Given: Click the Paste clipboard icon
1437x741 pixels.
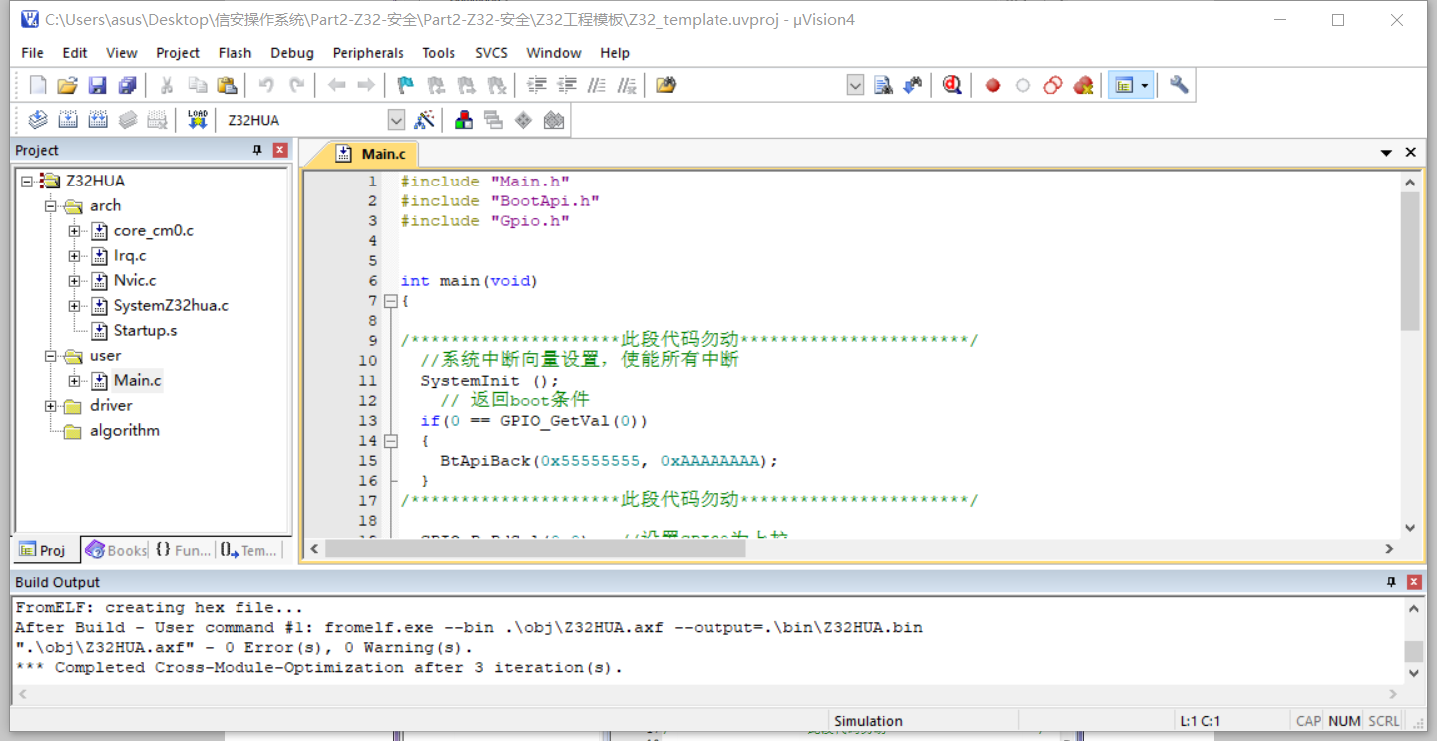Looking at the screenshot, I should (x=227, y=86).
